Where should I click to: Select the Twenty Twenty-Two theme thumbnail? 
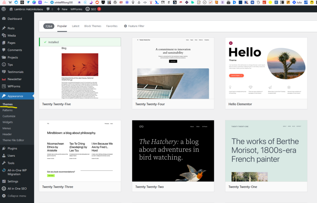[x=173, y=151]
